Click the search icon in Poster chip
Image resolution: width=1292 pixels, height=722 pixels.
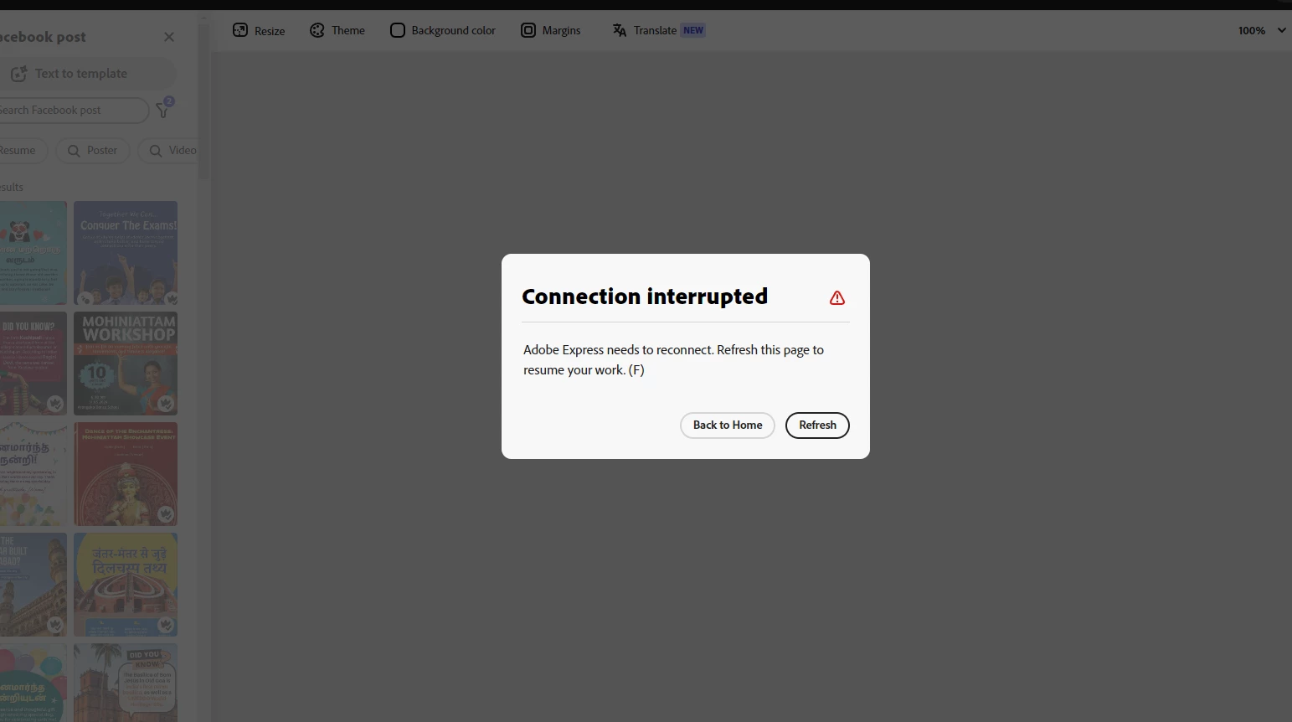[74, 151]
